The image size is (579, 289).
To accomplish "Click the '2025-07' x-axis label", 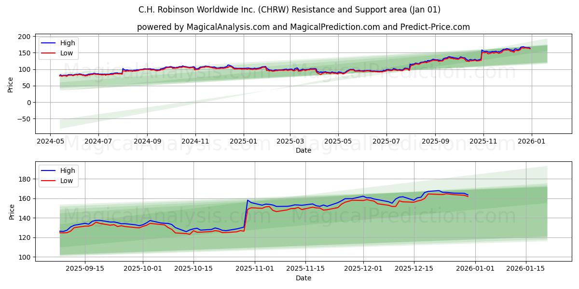I will pos(386,141).
